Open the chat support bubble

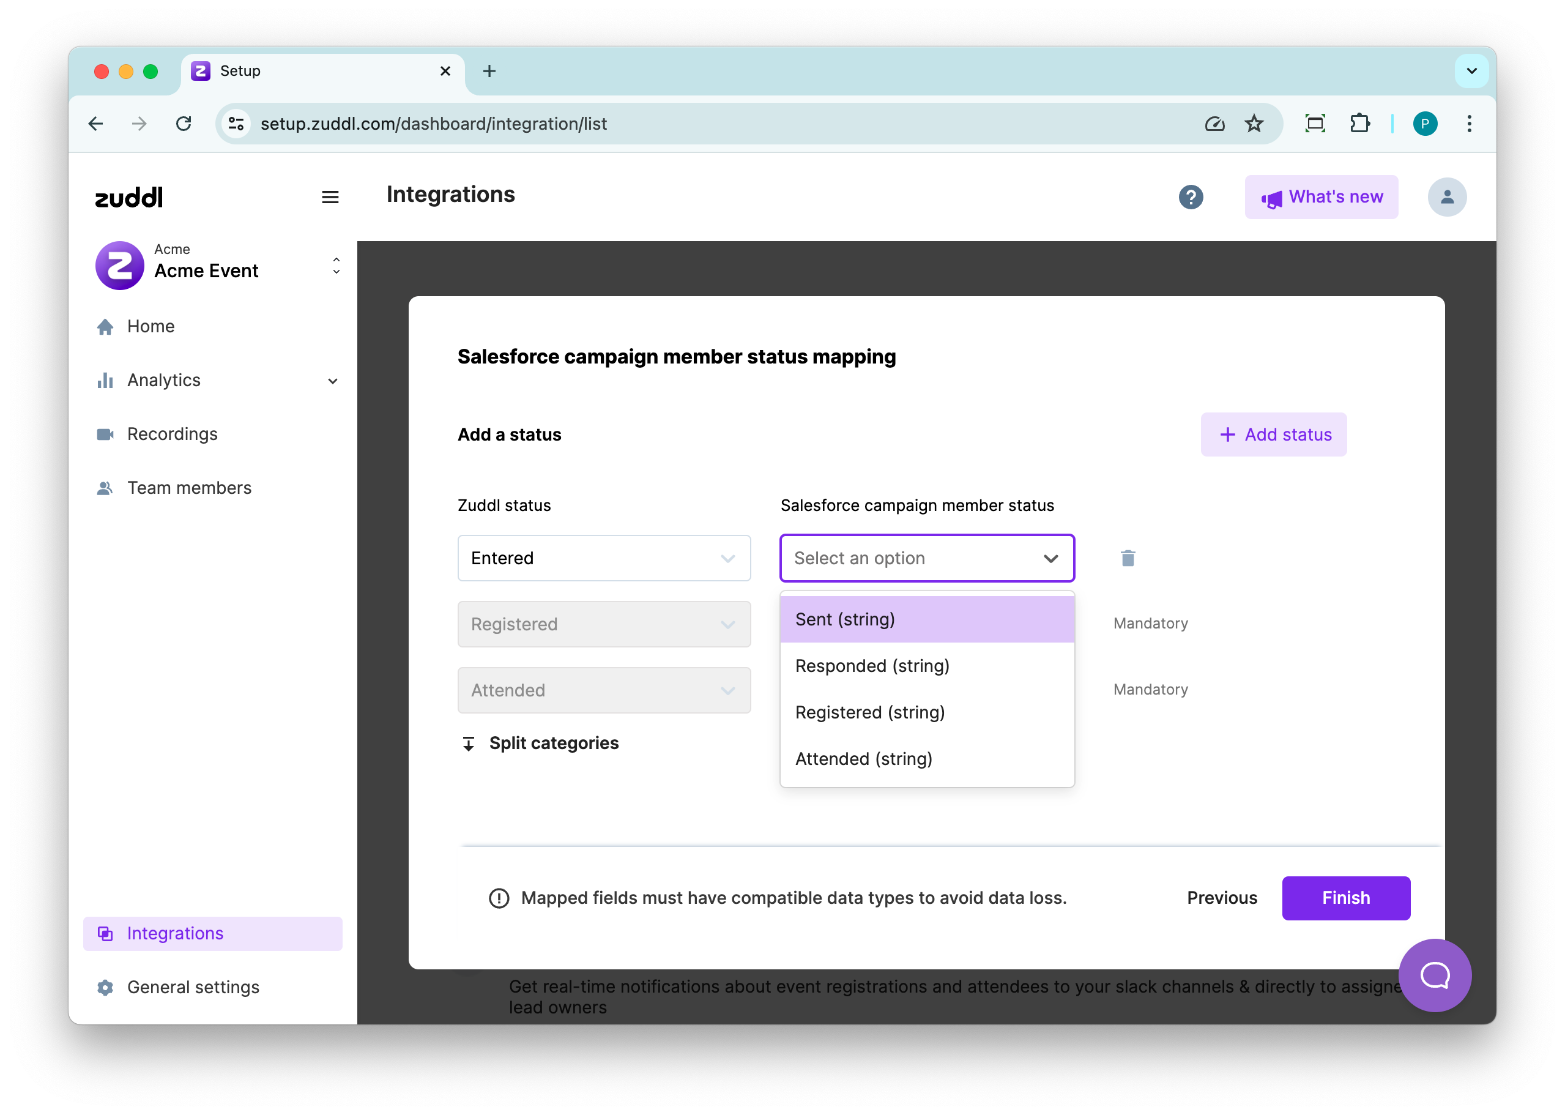click(1435, 975)
